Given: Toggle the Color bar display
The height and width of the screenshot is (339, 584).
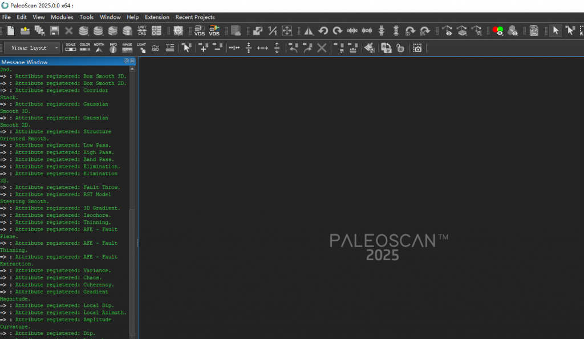Looking at the screenshot, I should (85, 48).
